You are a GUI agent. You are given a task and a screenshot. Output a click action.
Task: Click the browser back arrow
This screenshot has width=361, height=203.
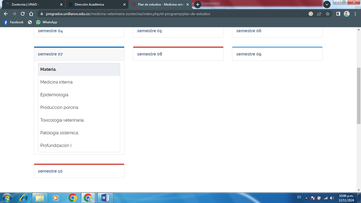click(5, 14)
